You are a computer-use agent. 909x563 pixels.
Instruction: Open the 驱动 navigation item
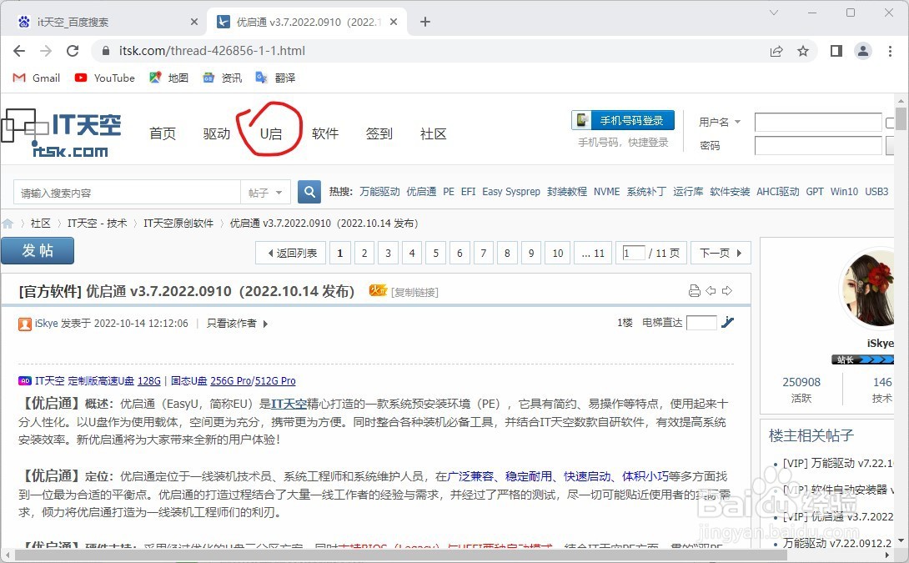217,134
